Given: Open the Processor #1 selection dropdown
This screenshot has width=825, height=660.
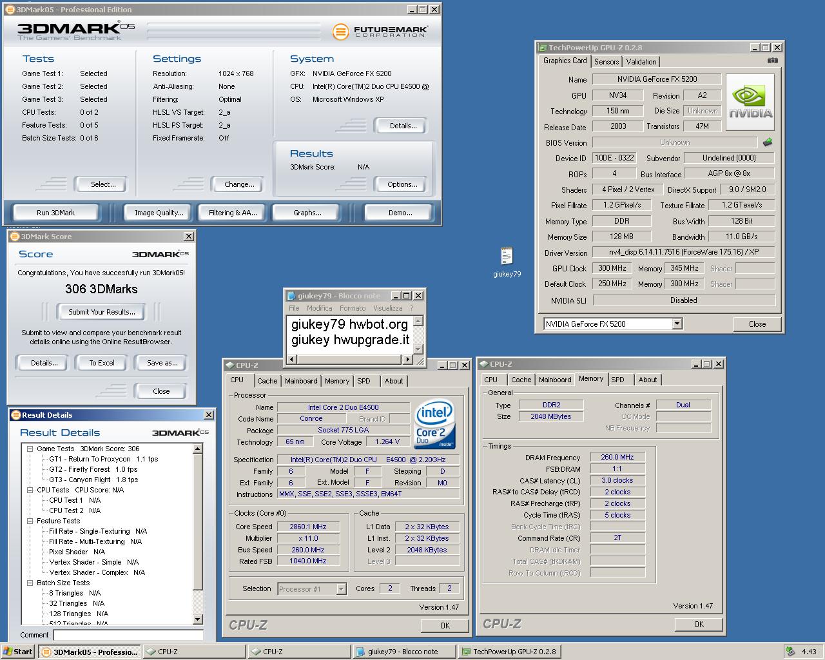Looking at the screenshot, I should pyautogui.click(x=342, y=588).
